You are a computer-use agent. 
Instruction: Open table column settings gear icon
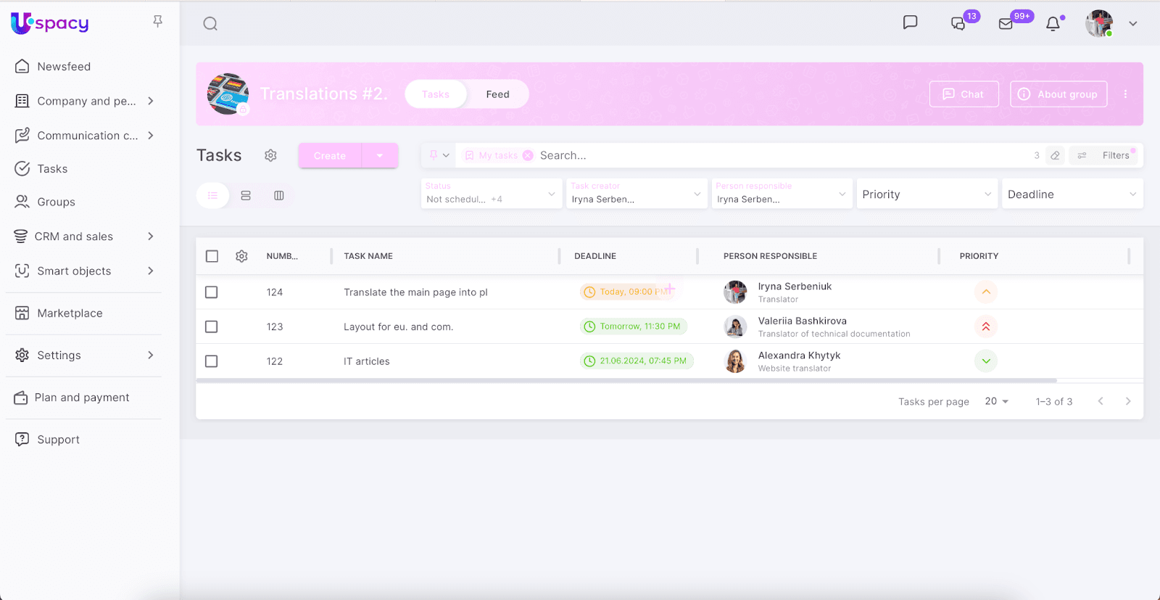242,256
